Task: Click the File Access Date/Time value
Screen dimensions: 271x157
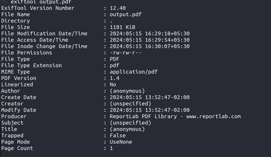Action: 150,40
